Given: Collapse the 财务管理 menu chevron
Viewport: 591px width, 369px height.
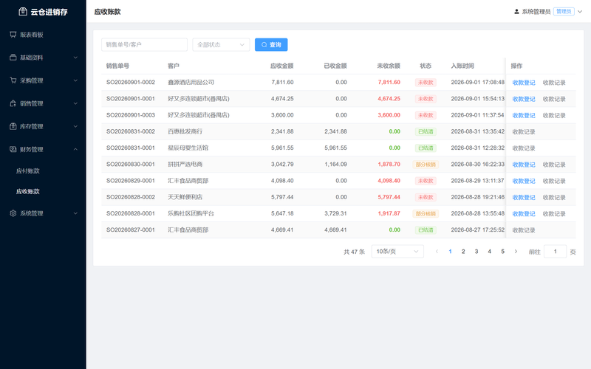Looking at the screenshot, I should tap(75, 150).
